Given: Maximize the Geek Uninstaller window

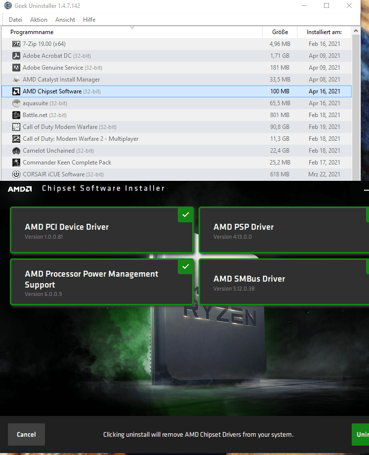Looking at the screenshot, I should [327, 5].
